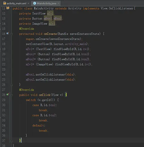The height and width of the screenshot is (147, 144).
Task: Click the related XML gutter icon on line 11
Action: (x=8, y=8)
